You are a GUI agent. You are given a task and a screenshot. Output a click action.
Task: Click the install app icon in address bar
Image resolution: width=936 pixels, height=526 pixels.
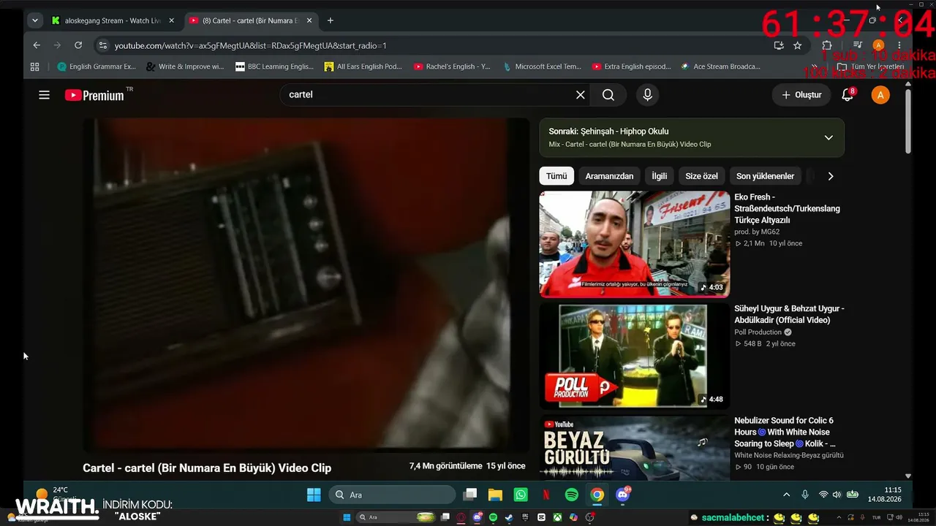[x=779, y=45]
